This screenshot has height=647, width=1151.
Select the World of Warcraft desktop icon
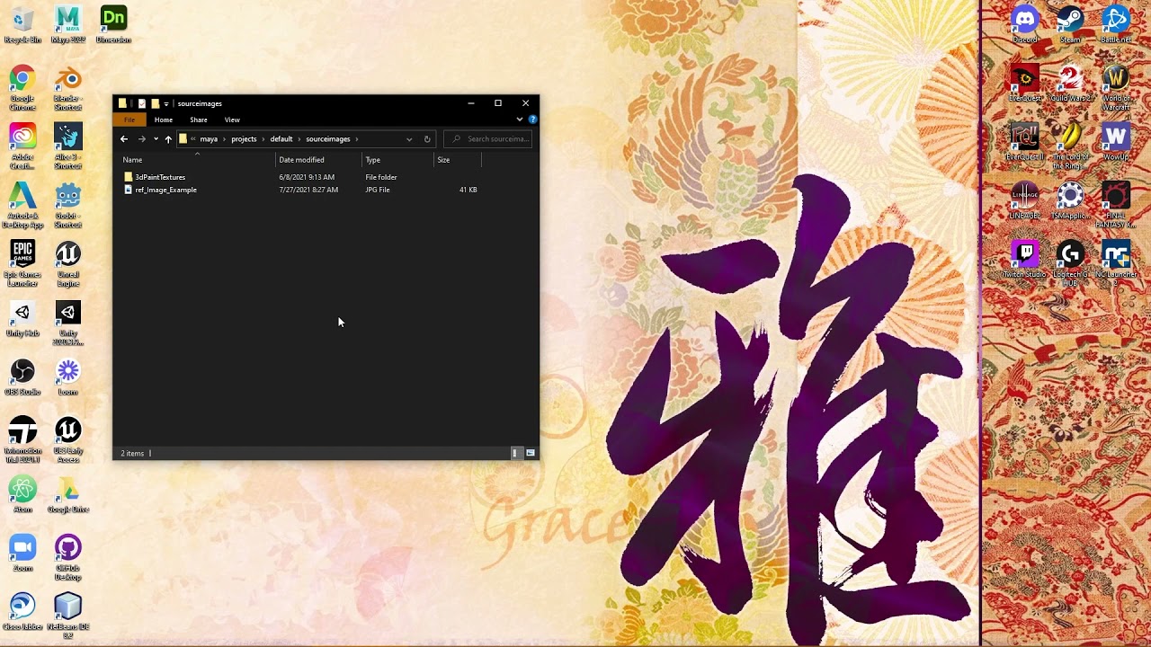tap(1116, 88)
